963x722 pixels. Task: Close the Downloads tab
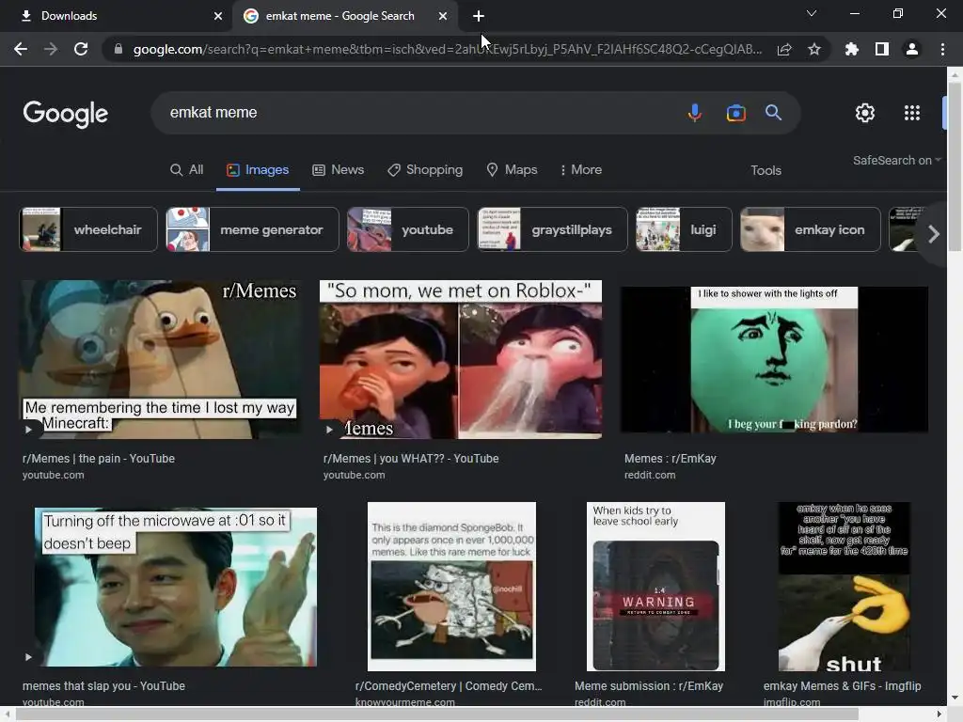(x=218, y=16)
